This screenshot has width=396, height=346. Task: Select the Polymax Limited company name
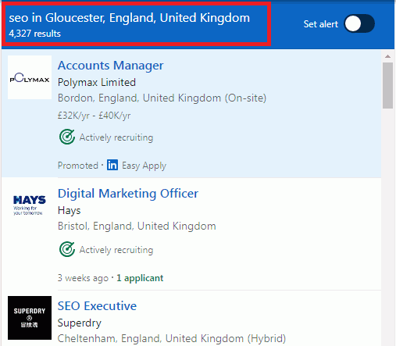[97, 83]
